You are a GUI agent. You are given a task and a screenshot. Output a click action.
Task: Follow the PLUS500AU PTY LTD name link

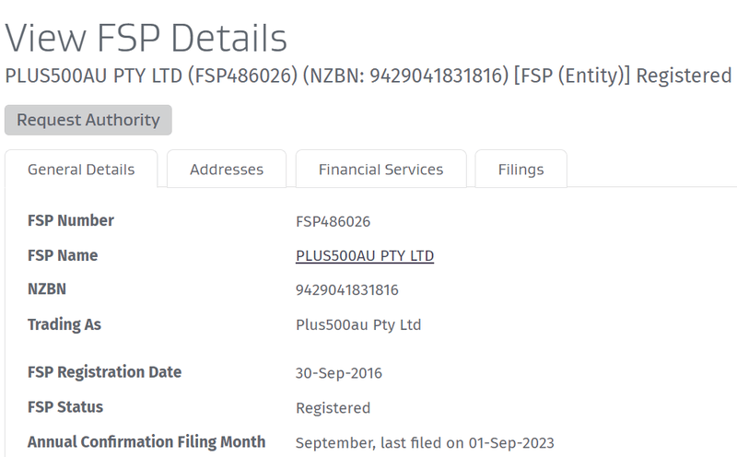365,256
